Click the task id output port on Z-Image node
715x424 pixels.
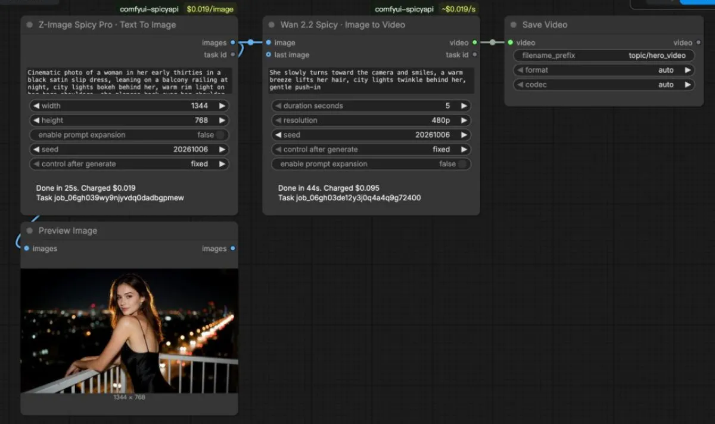pyautogui.click(x=232, y=54)
